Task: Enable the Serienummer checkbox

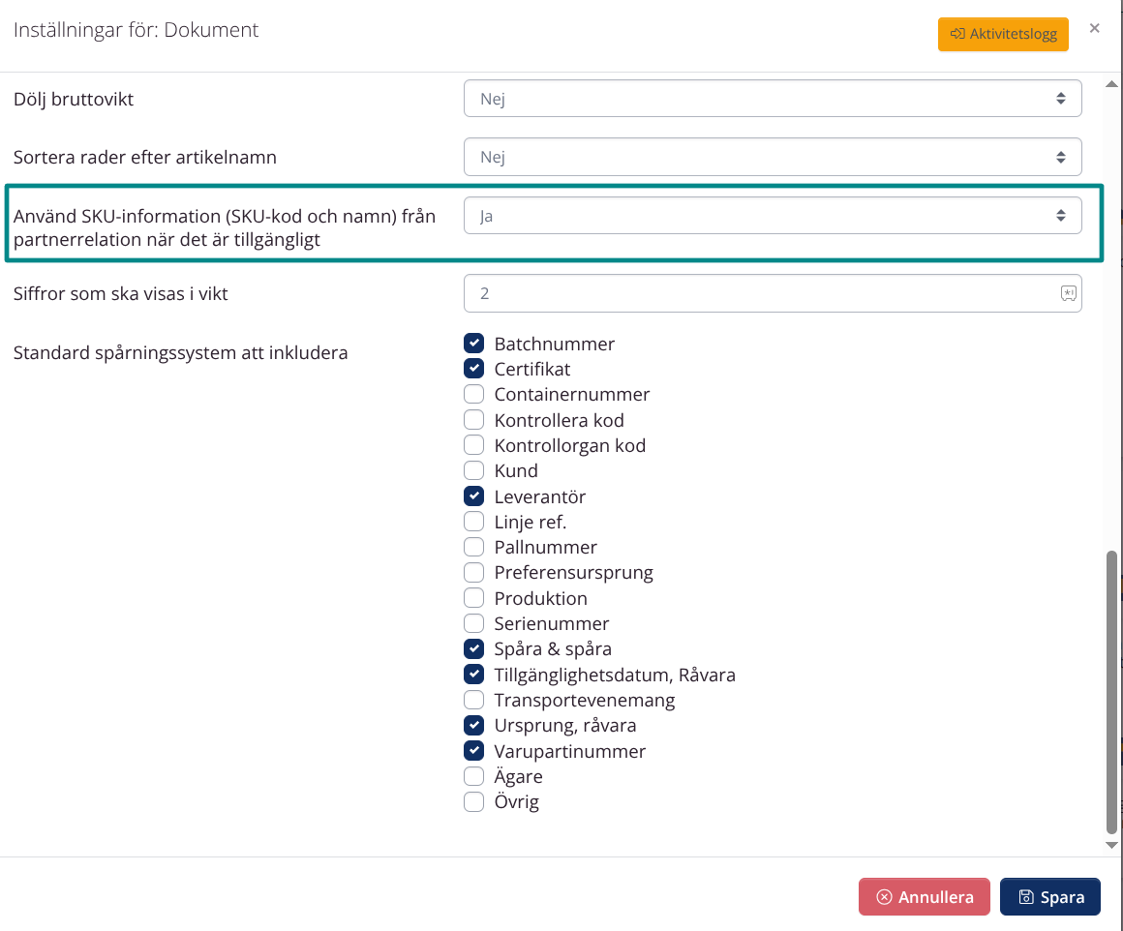Action: [x=474, y=624]
